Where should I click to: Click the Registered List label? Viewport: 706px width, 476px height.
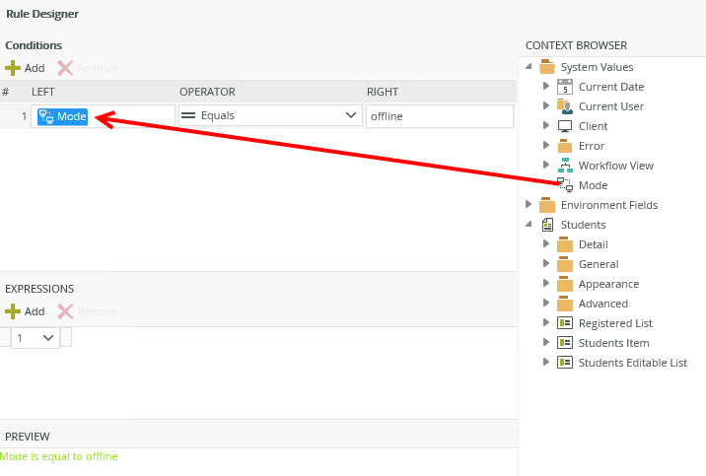[x=615, y=323]
